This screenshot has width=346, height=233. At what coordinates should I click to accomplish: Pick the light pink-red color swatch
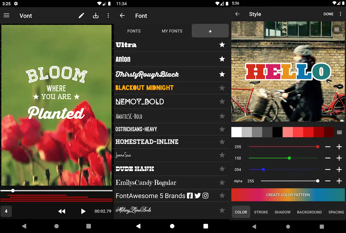coord(288,132)
